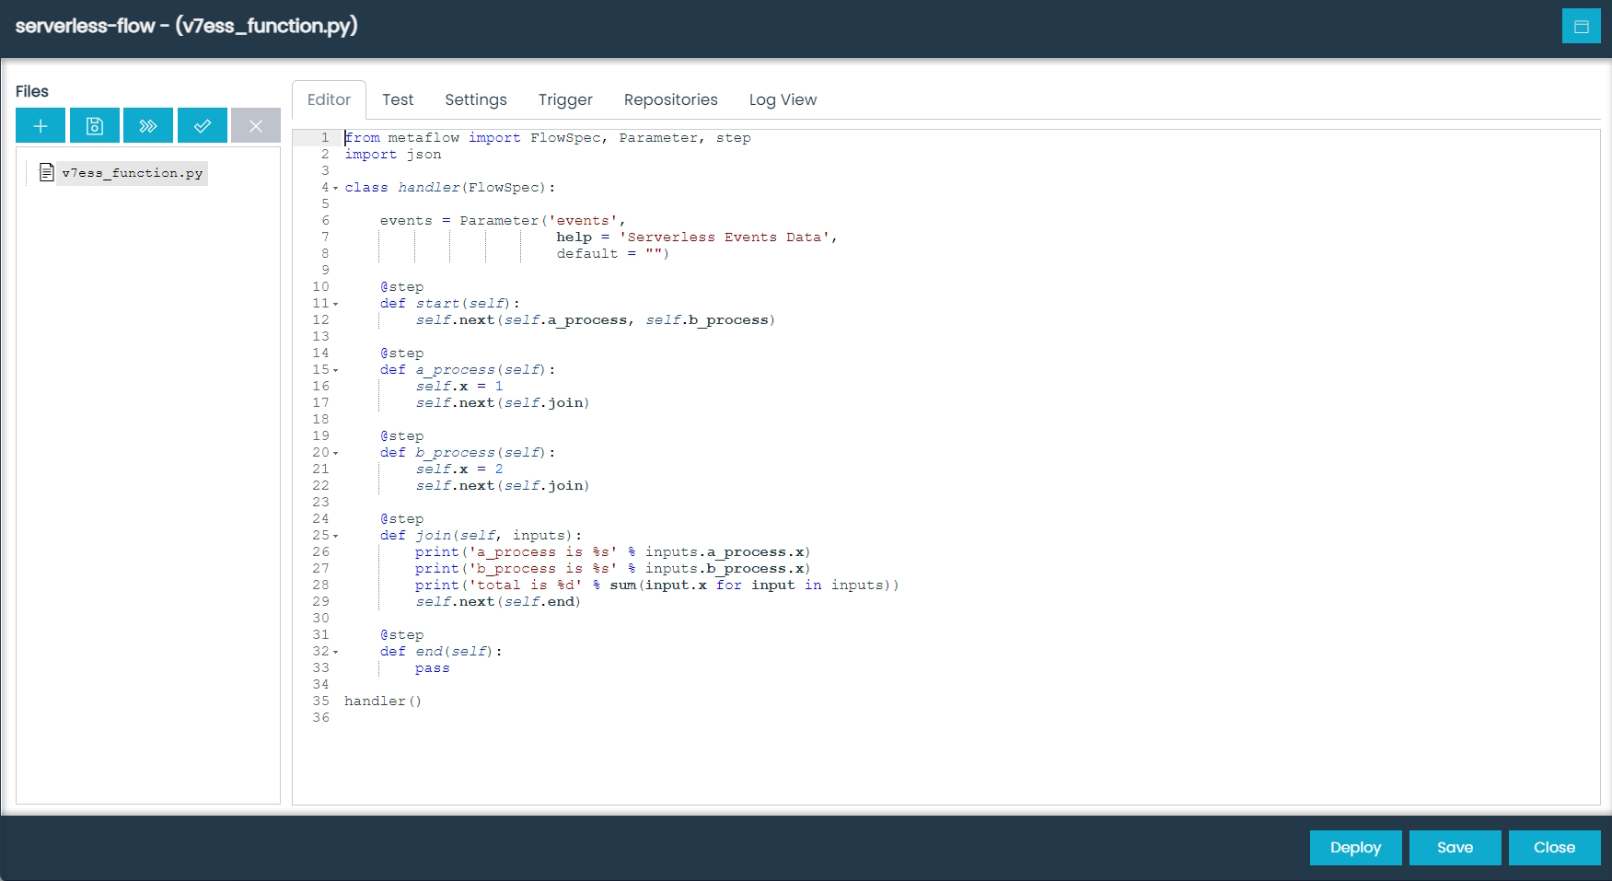This screenshot has width=1612, height=881.
Task: Click the Close button in the footer
Action: click(1554, 848)
